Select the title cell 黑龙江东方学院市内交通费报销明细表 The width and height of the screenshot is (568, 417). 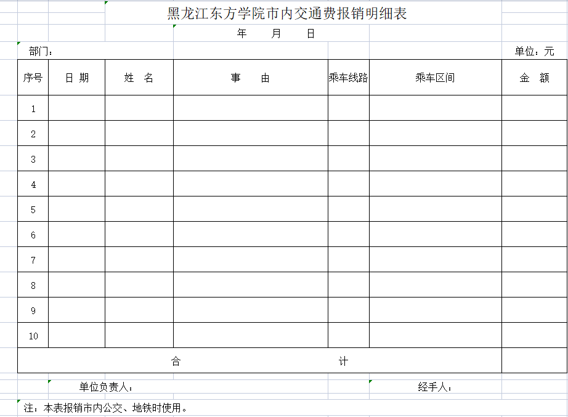coord(303,13)
